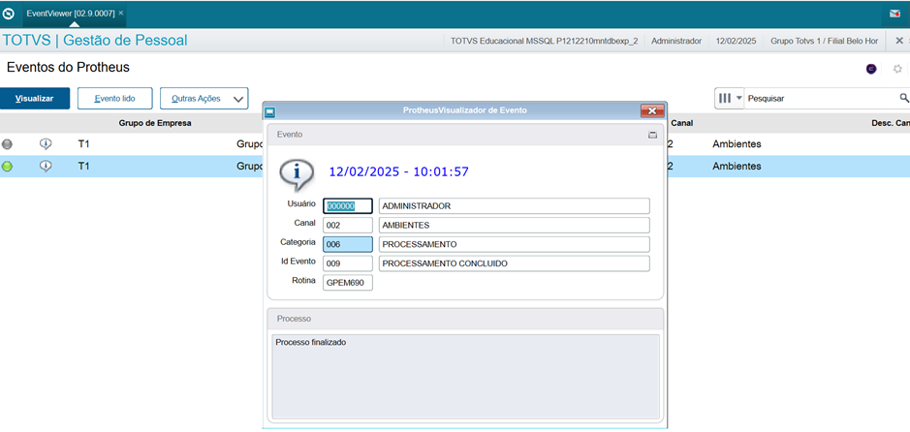
Task: Close the module via header X icon
Action: (x=899, y=41)
